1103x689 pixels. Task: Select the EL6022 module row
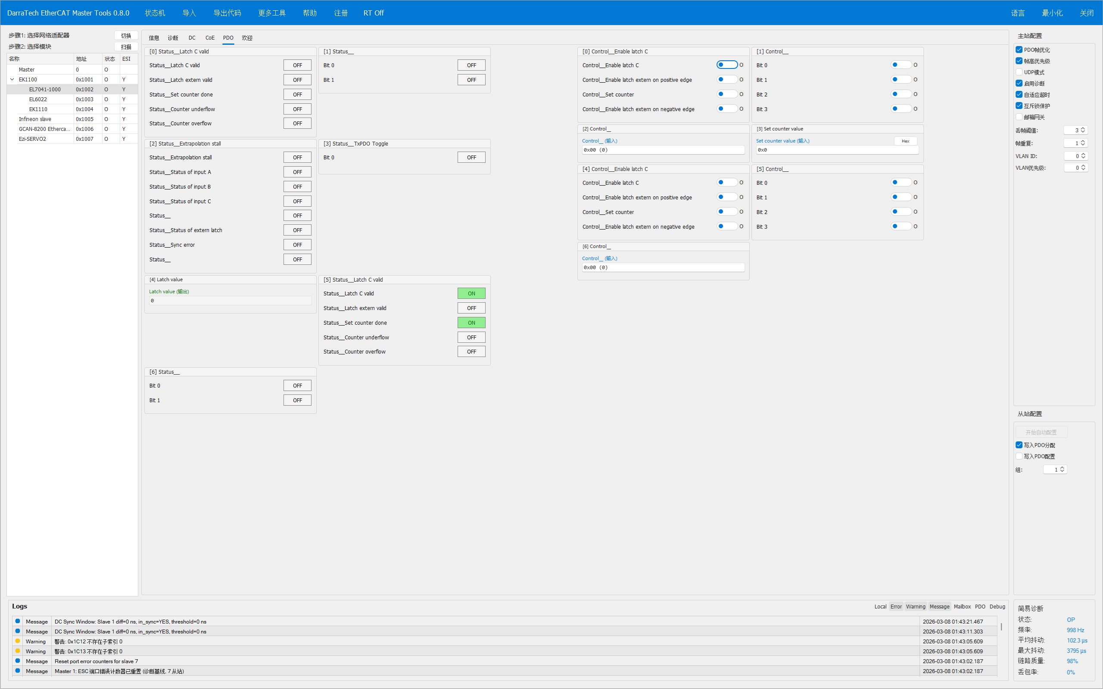click(38, 99)
